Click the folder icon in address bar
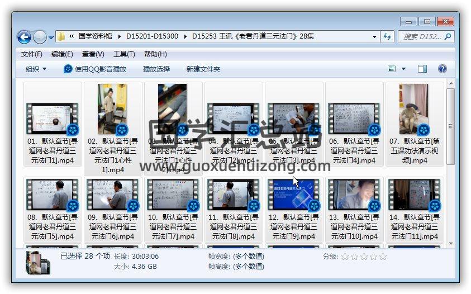Image resolution: width=471 pixels, height=294 pixels. pyautogui.click(x=61, y=37)
